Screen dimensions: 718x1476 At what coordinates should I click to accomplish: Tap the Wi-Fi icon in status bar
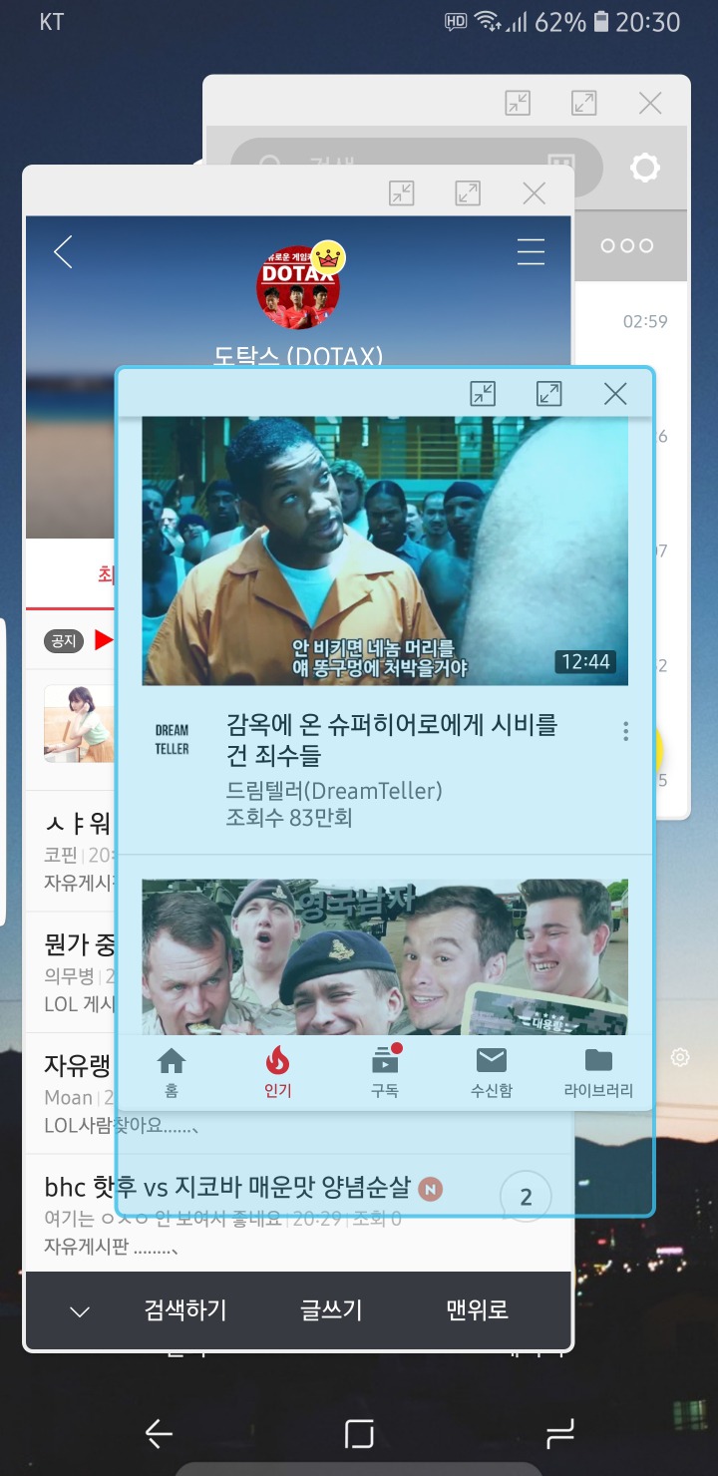[487, 22]
